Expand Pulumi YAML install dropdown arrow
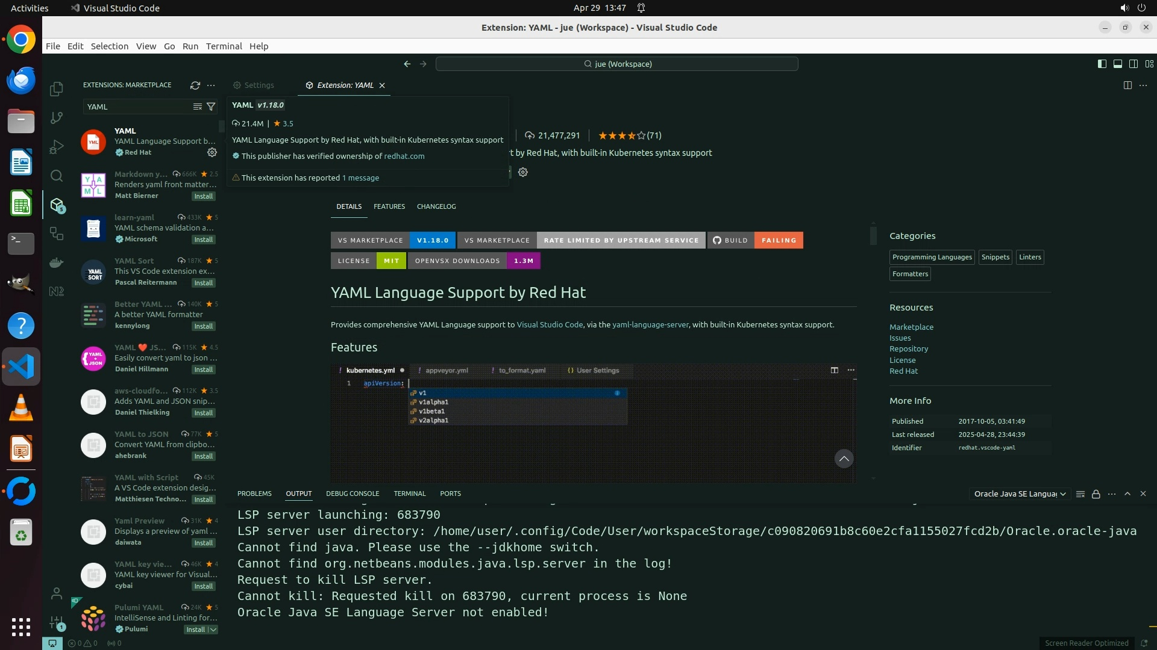1157x650 pixels. click(213, 630)
